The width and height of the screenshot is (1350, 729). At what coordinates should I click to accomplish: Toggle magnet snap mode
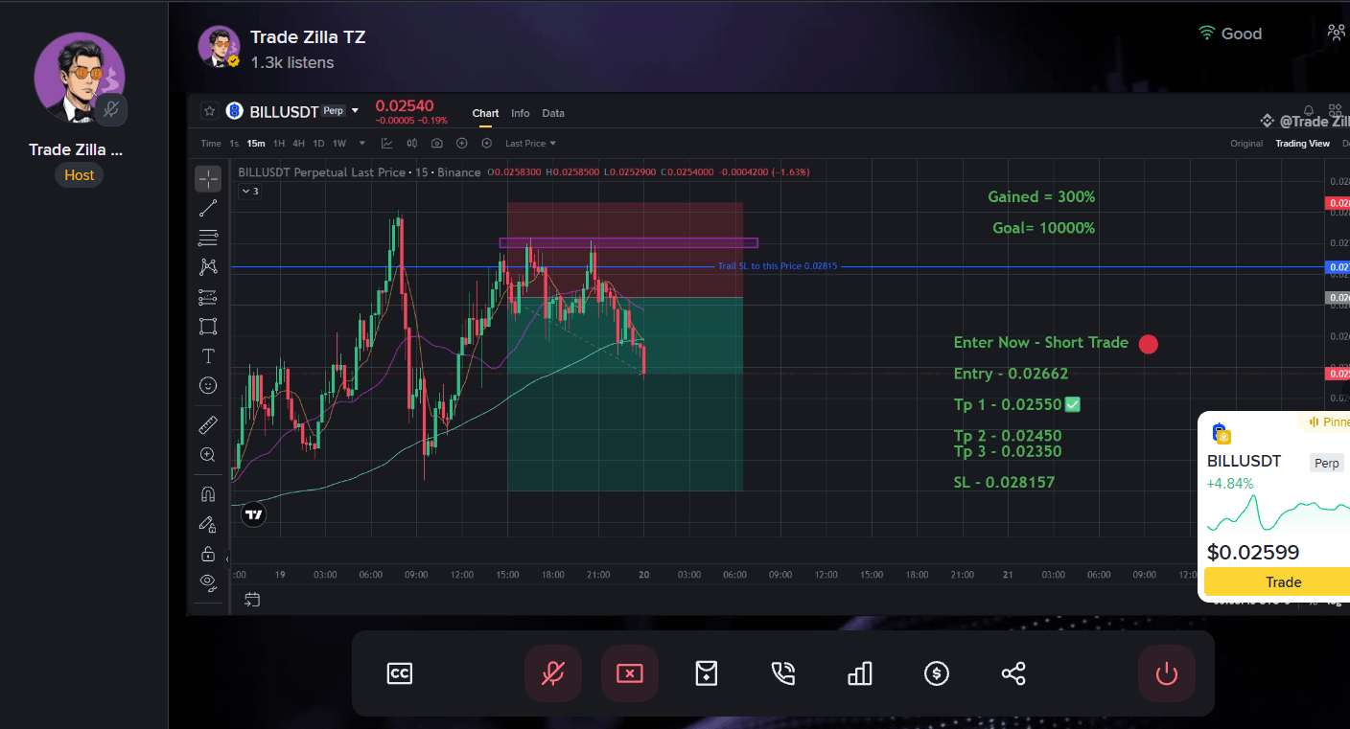(x=208, y=494)
